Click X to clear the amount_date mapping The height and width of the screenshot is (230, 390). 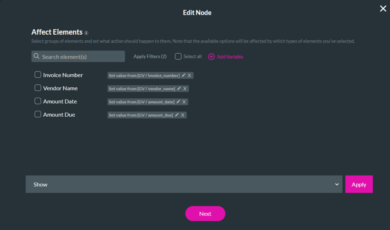tap(183, 102)
